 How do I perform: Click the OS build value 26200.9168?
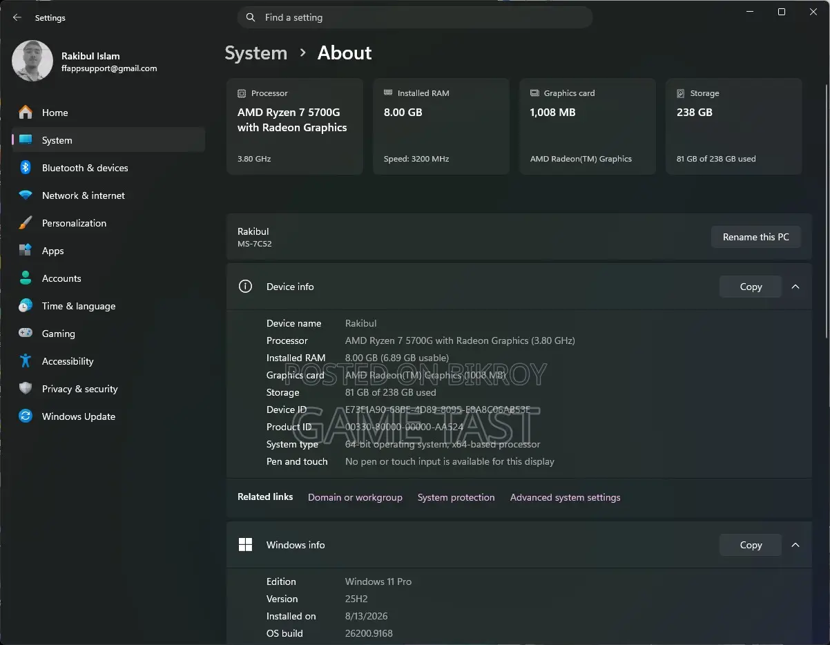coord(369,633)
